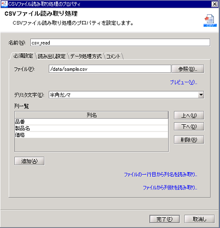Screen dimensions: 220x228
Task: Click ファイルから列数を読み取り link
Action: pos(170,188)
